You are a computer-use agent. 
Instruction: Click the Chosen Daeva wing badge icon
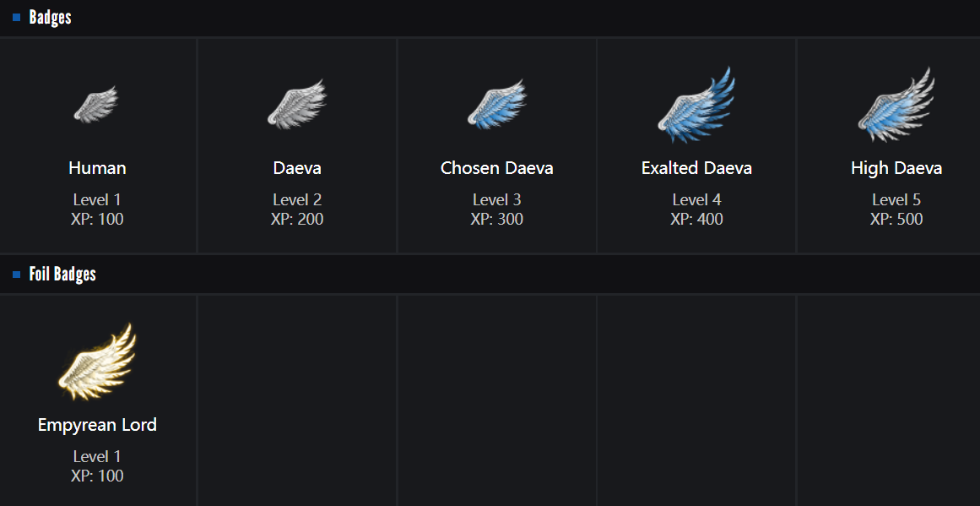pos(496,105)
